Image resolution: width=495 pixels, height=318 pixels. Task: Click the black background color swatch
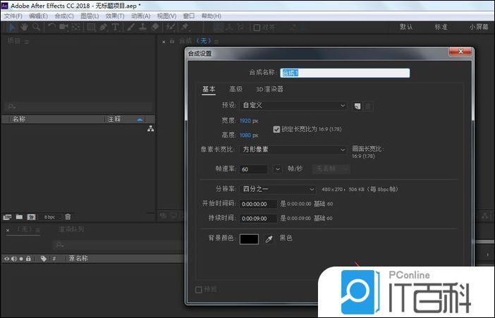[249, 240]
